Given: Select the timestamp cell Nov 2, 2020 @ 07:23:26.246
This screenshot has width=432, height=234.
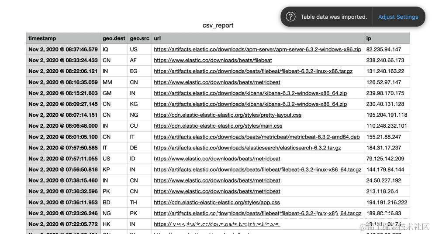Looking at the screenshot, I should tap(63, 214).
